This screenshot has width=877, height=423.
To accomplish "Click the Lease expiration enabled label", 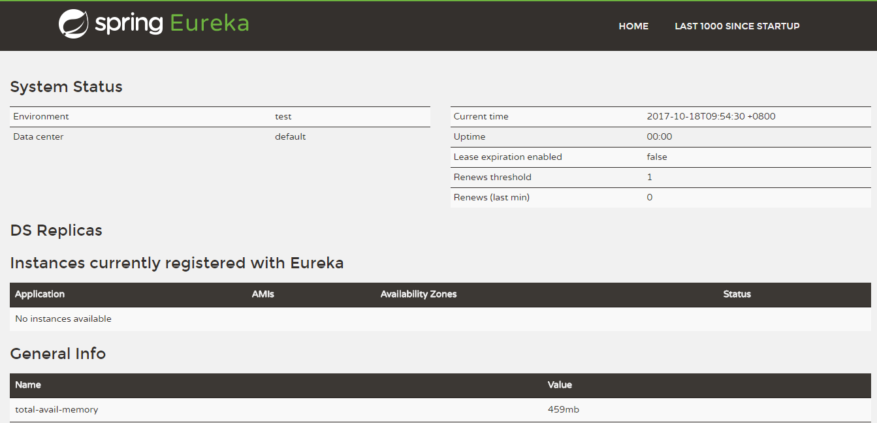I will (x=508, y=157).
